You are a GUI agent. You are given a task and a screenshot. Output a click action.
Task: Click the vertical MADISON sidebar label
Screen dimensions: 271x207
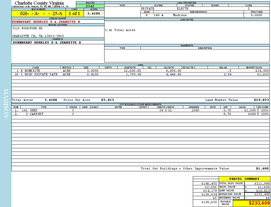coord(6,103)
